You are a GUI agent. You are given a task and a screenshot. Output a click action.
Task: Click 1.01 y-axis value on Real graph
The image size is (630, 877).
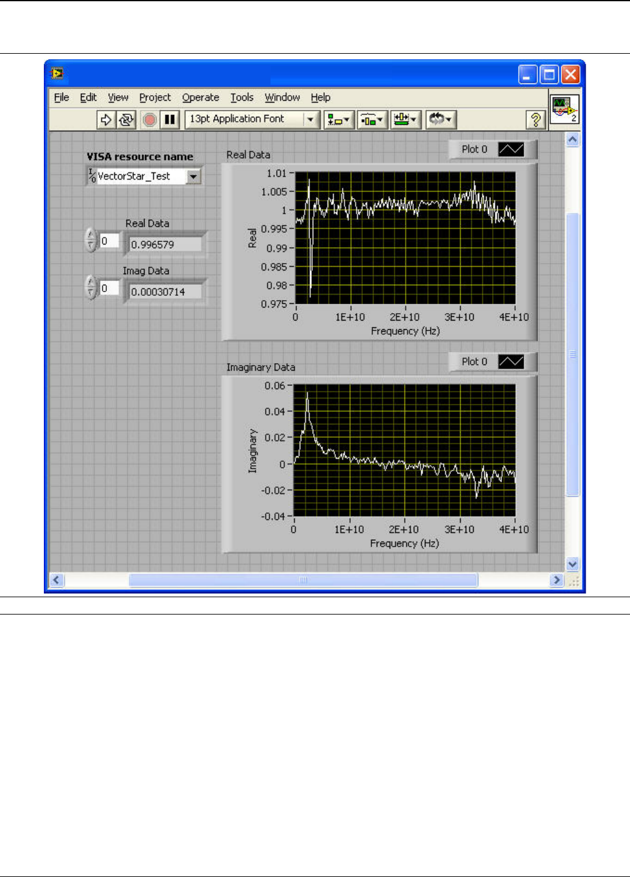click(277, 174)
